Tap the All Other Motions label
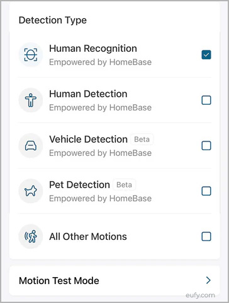Viewport: 229px width, 303px height. pyautogui.click(x=88, y=237)
